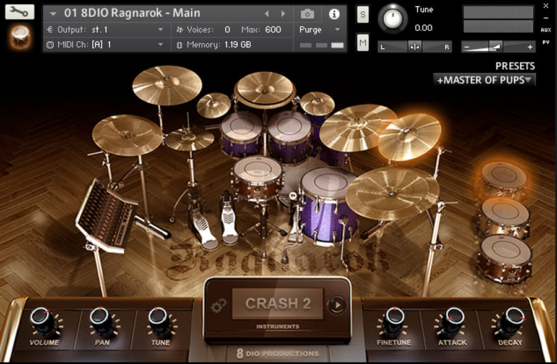Image resolution: width=557 pixels, height=364 pixels.
Task: Click the drum instrument thumbnail icon
Action: 20,36
